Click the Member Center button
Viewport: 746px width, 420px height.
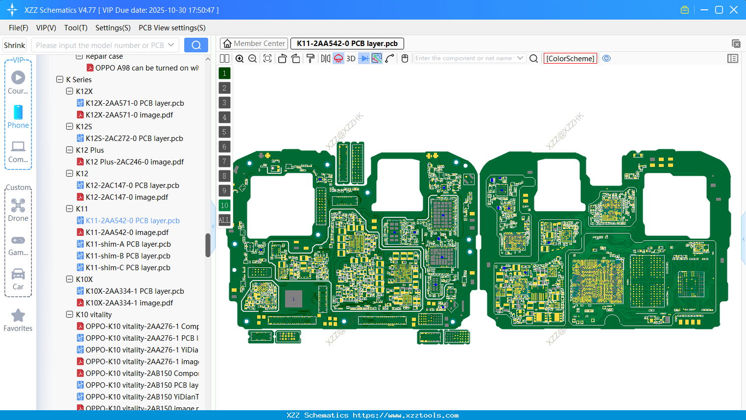pos(254,44)
